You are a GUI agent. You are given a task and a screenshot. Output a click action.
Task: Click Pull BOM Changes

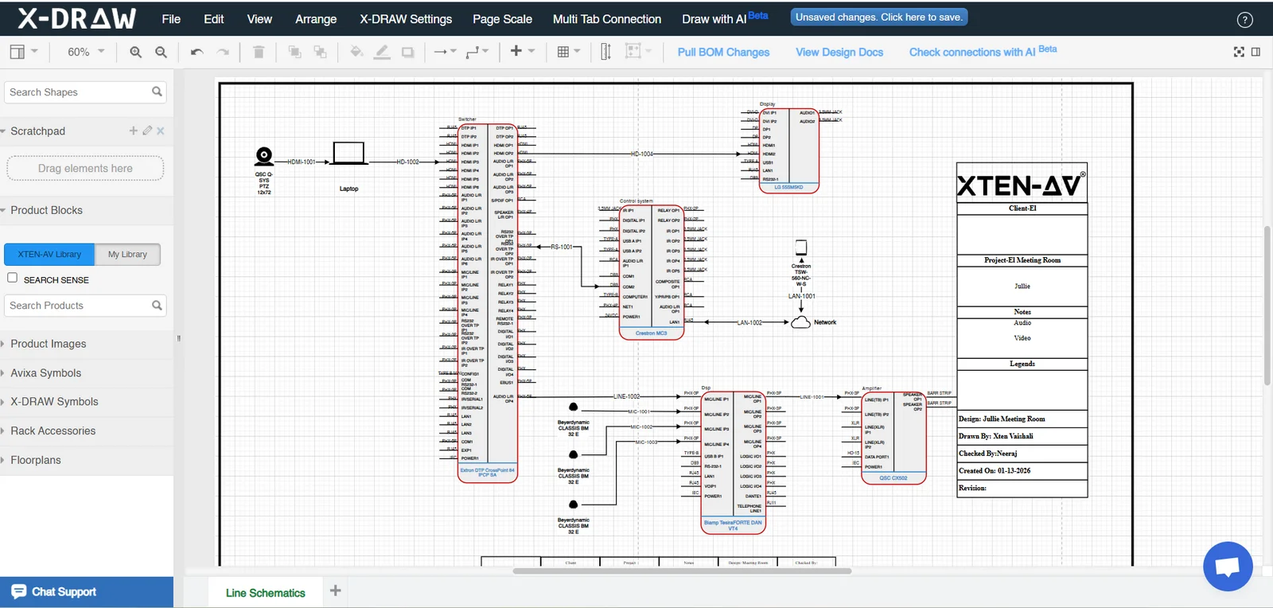723,52
